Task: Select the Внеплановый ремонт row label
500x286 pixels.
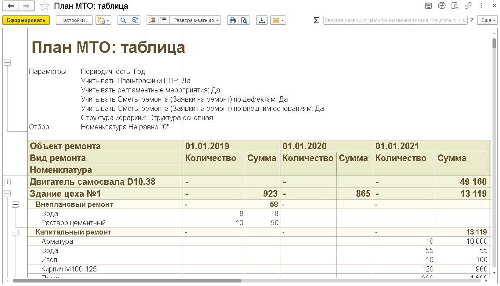Action: point(74,204)
